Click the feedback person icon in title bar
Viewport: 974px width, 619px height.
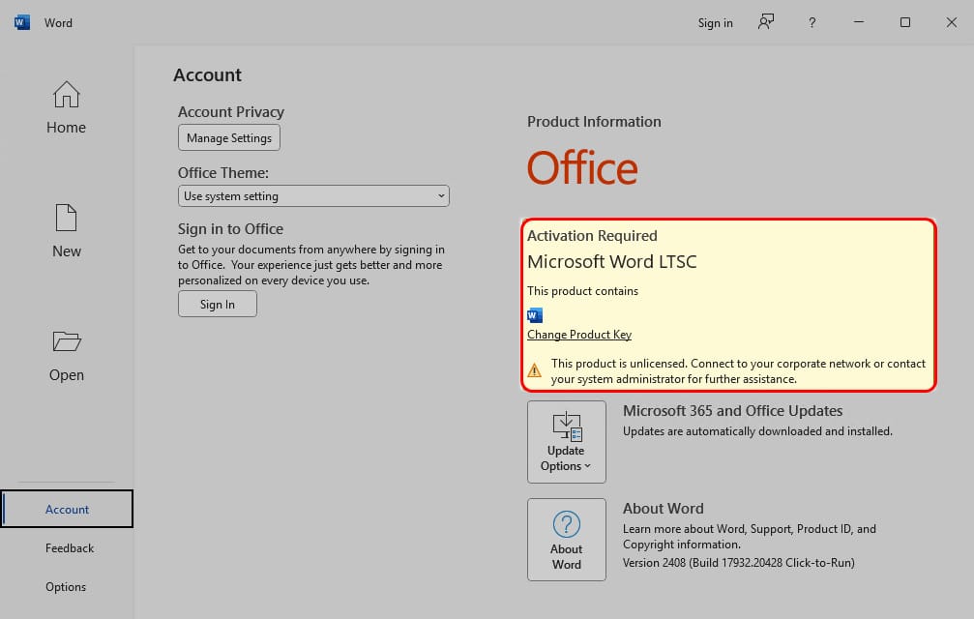[766, 22]
